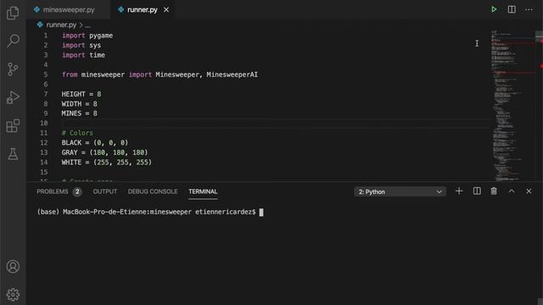Expand the breadcrumb ellipsis after runner.py
Screen dimensions: 543x305
coord(88,25)
